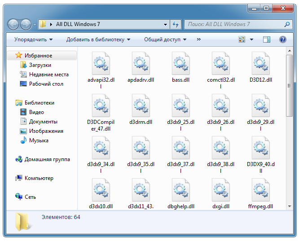Click the Help question mark icon
The image size is (299, 241).
[282, 39]
